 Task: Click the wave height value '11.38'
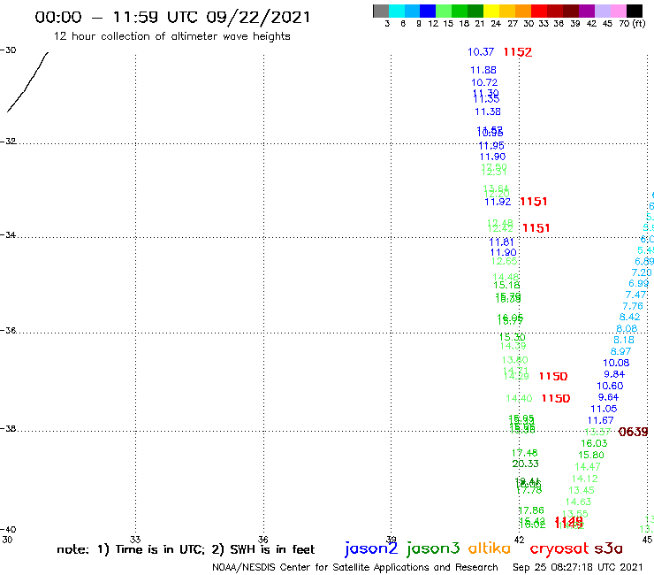pyautogui.click(x=488, y=112)
